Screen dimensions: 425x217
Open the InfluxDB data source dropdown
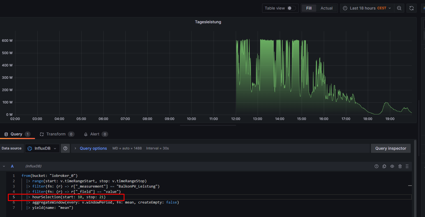click(x=42, y=148)
